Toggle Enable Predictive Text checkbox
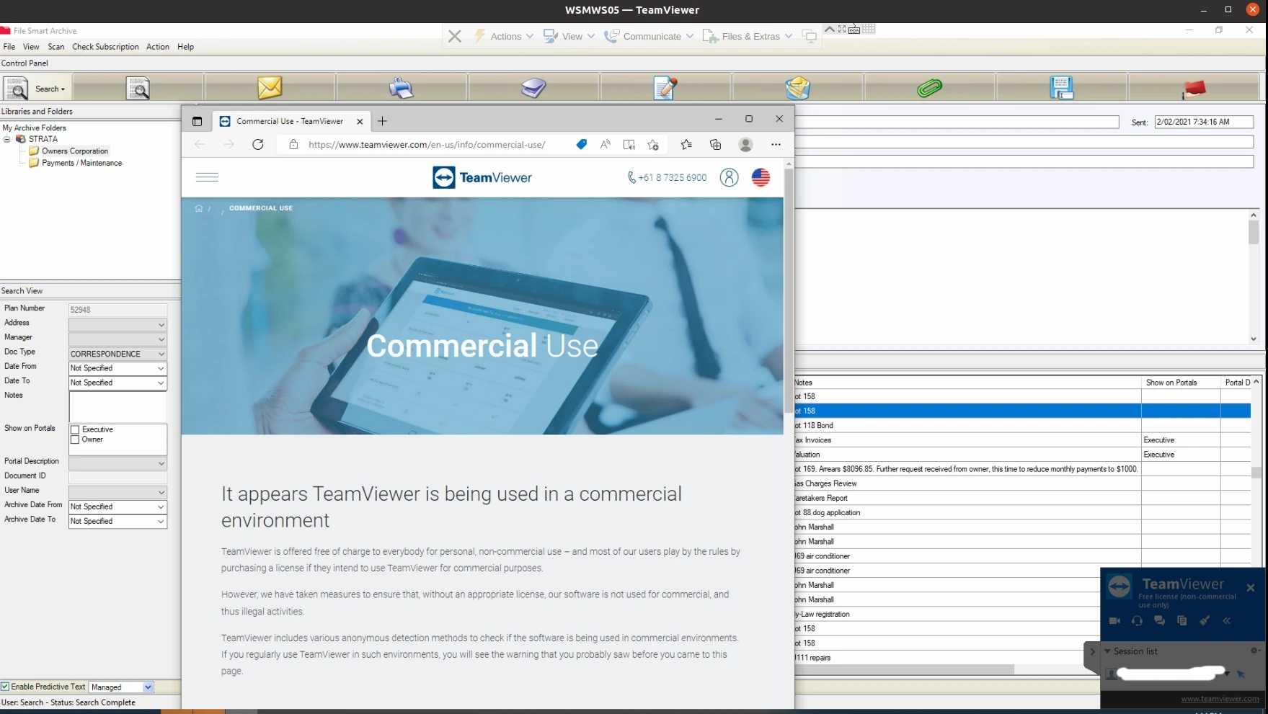The height and width of the screenshot is (714, 1268). [x=5, y=687]
